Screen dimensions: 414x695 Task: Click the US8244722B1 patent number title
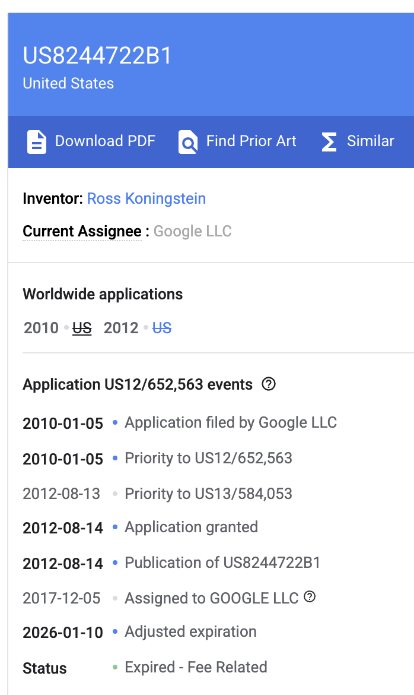tap(97, 56)
